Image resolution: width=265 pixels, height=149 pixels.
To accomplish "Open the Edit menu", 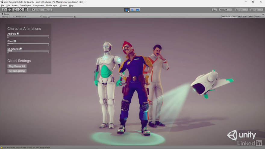I will [8, 5].
